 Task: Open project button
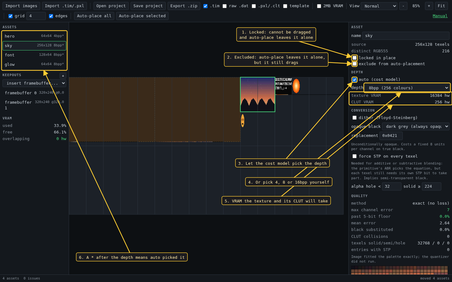click(111, 6)
